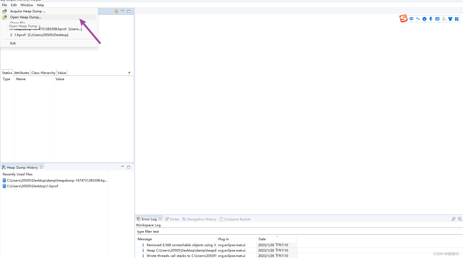Maximize the Heap Dump History panel
This screenshot has height=258, width=463.
pos(129,167)
